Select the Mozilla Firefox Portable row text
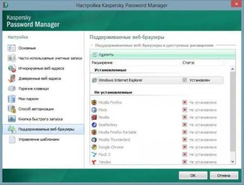The image size is (244, 185). click(x=117, y=132)
